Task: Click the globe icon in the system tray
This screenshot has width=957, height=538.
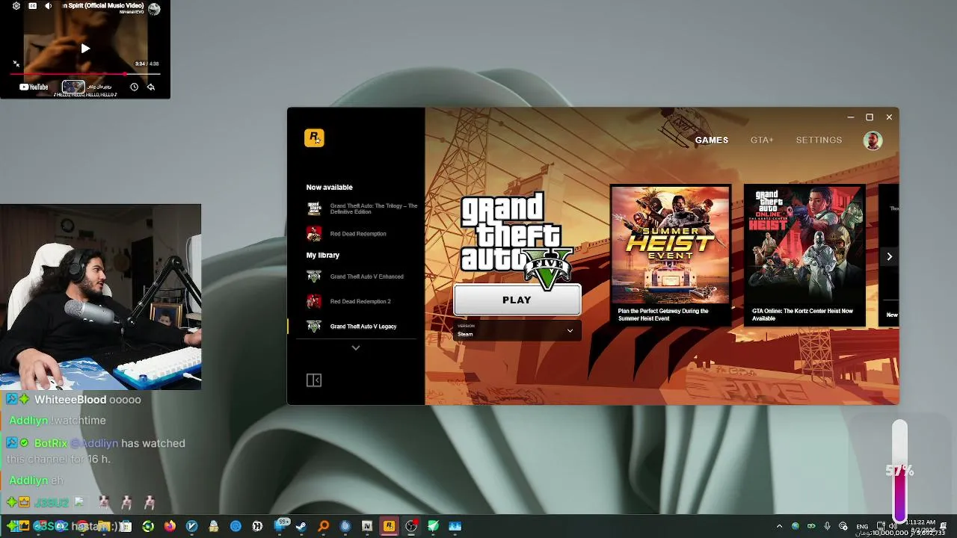Action: coord(795,526)
